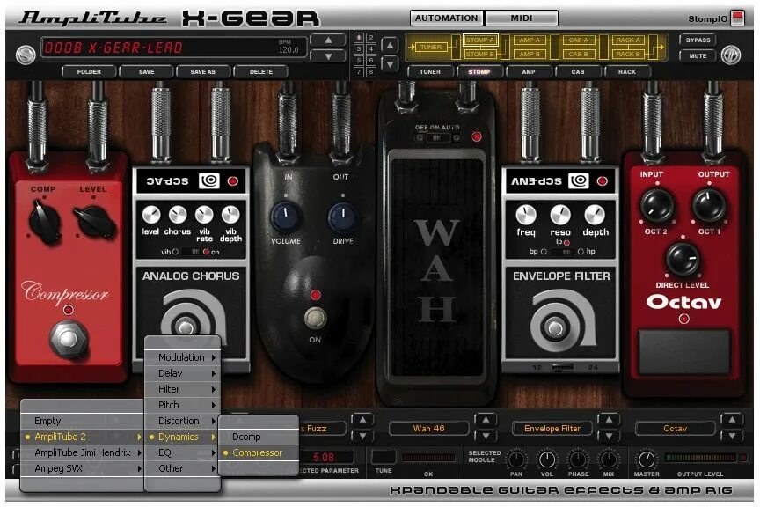Choose Distortion from effect category menu
The image size is (760, 507).
[182, 421]
